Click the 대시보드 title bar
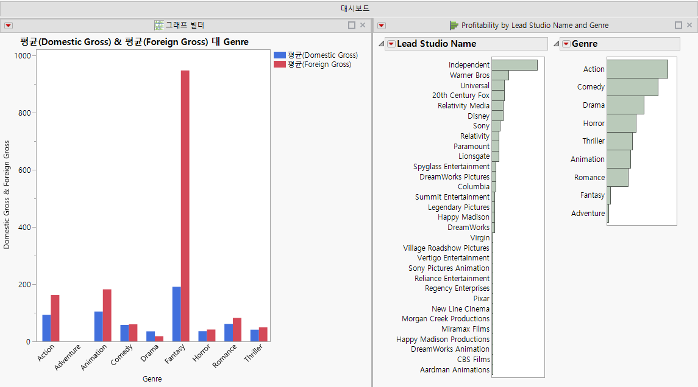This screenshot has height=387, width=698. coord(349,8)
